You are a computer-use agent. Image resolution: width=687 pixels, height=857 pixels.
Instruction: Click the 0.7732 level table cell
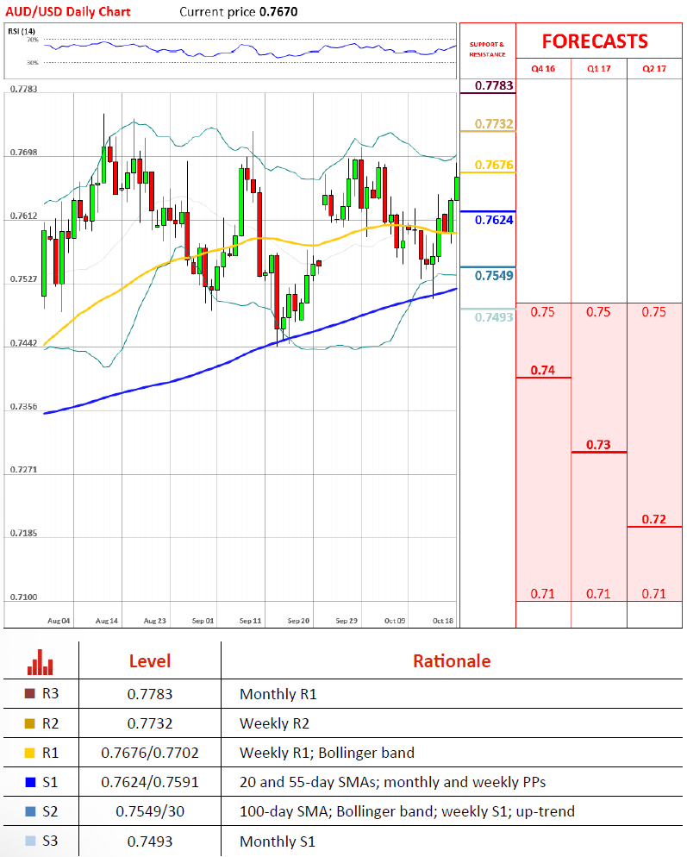pos(150,723)
